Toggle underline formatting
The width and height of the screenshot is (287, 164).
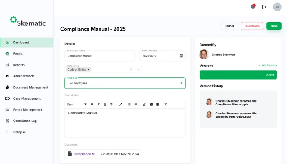click(105, 104)
